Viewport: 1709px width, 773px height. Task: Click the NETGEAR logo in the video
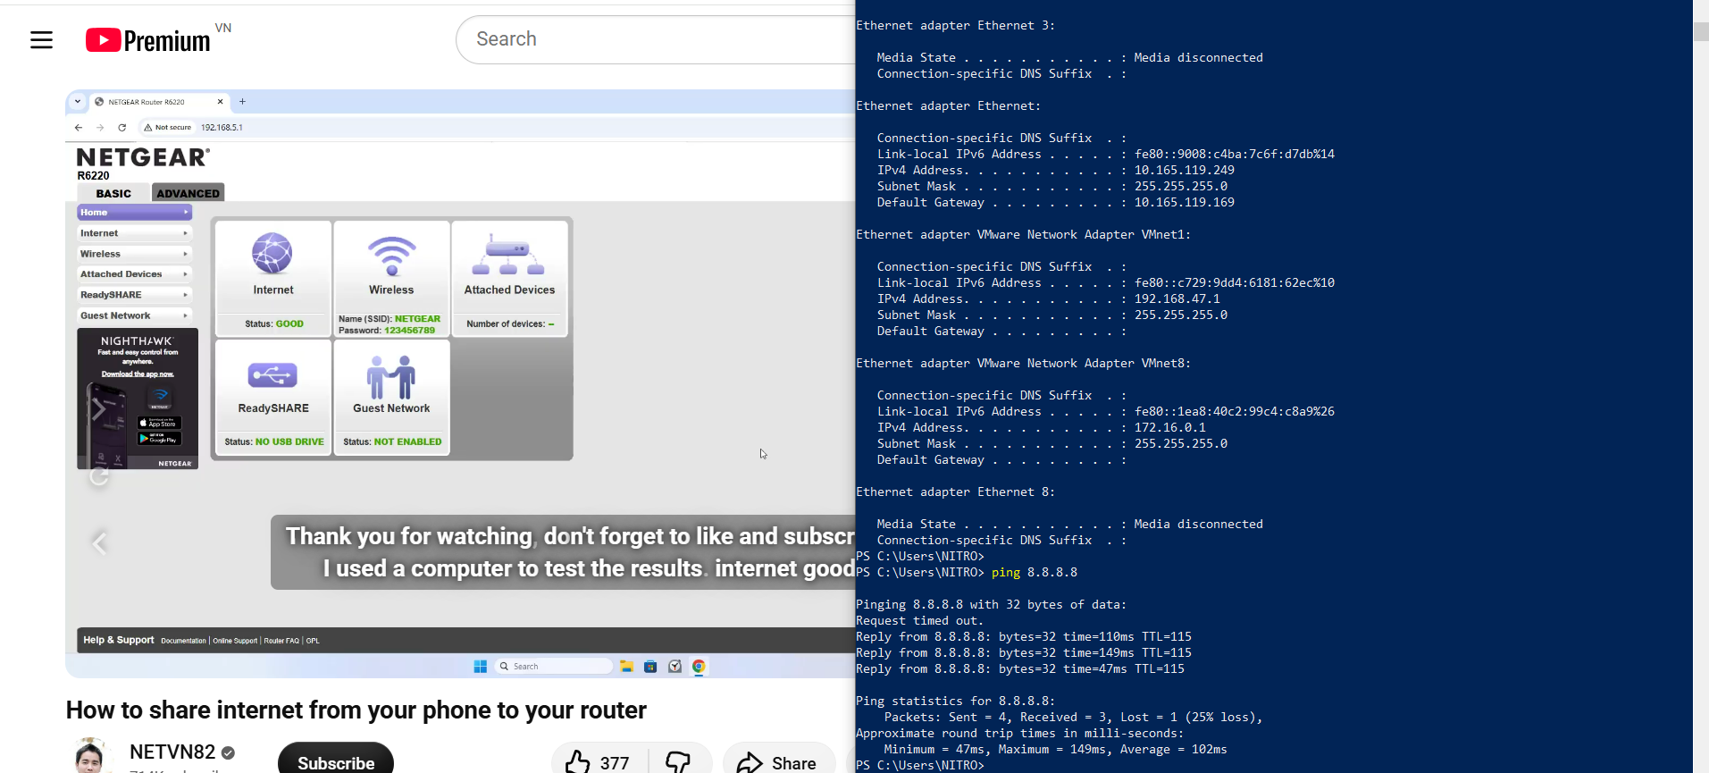pyautogui.click(x=143, y=157)
